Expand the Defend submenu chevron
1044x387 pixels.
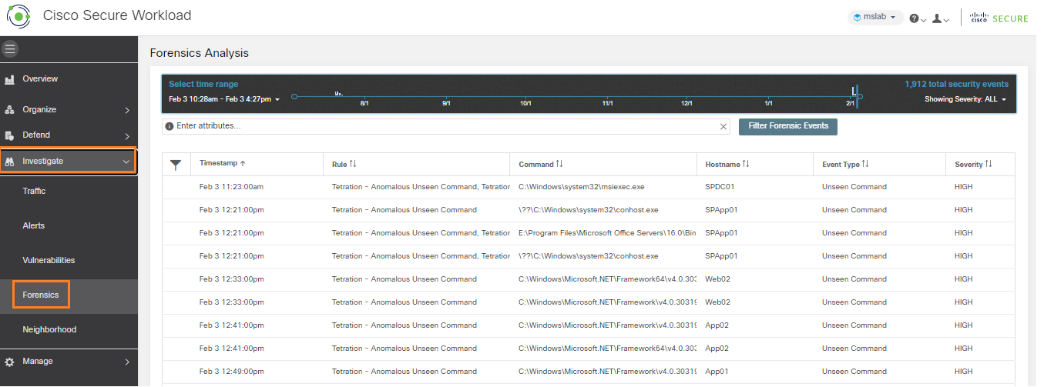(127, 136)
